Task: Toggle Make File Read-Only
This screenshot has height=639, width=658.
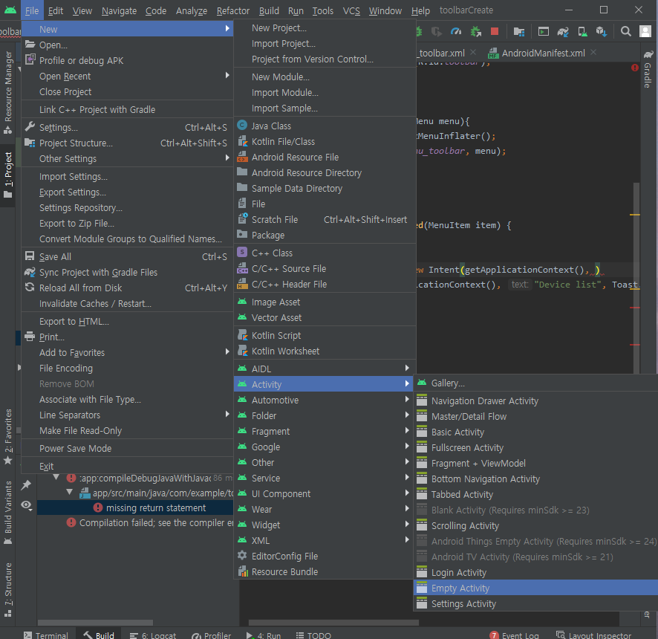Action: (x=127, y=431)
